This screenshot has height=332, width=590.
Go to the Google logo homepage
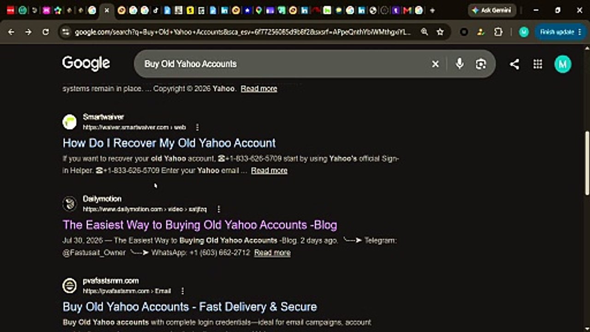[x=86, y=63]
